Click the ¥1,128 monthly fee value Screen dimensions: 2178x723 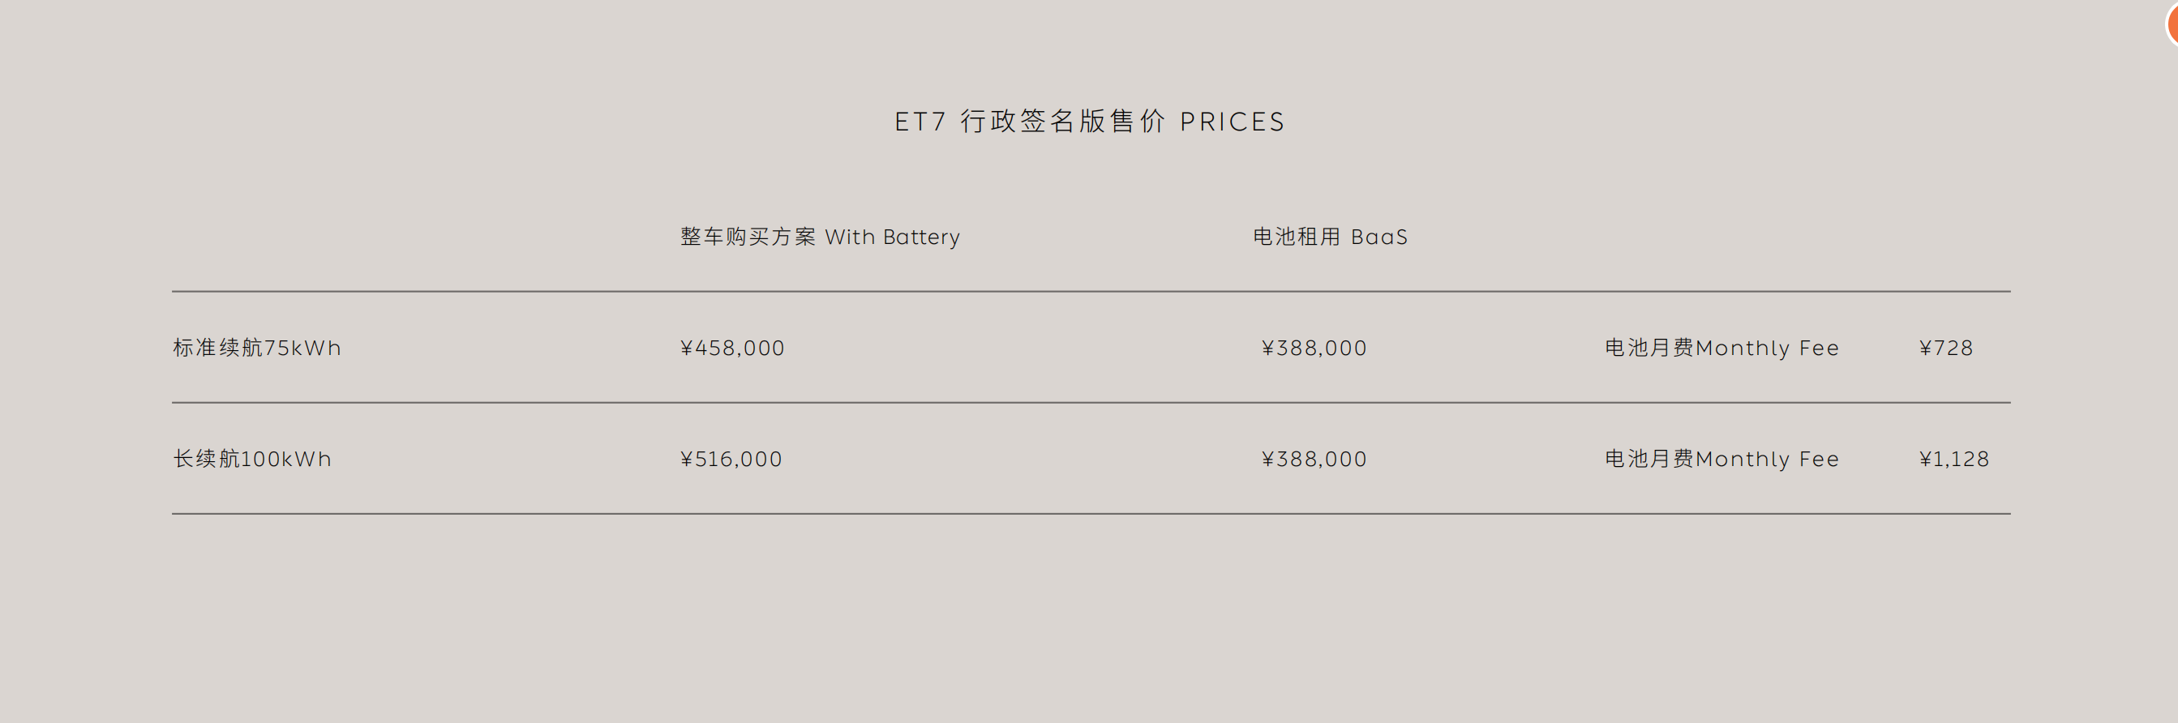(x=1954, y=459)
